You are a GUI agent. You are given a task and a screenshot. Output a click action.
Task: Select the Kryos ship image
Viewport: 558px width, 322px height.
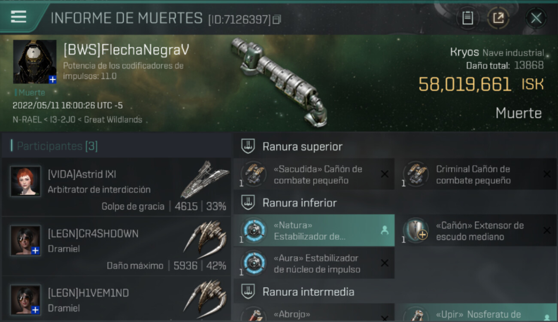[x=279, y=82]
